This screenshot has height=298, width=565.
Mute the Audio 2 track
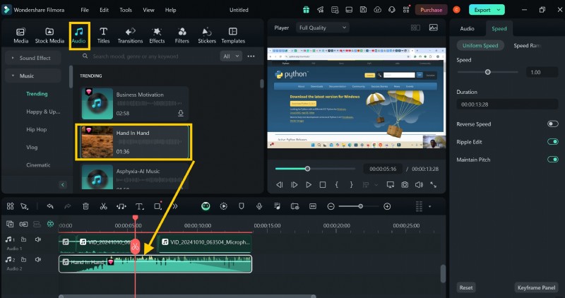click(38, 259)
